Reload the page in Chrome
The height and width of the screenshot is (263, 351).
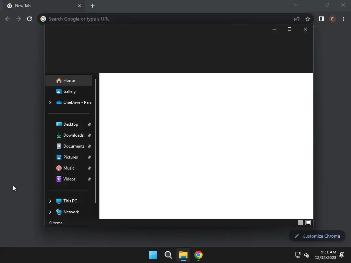29,19
